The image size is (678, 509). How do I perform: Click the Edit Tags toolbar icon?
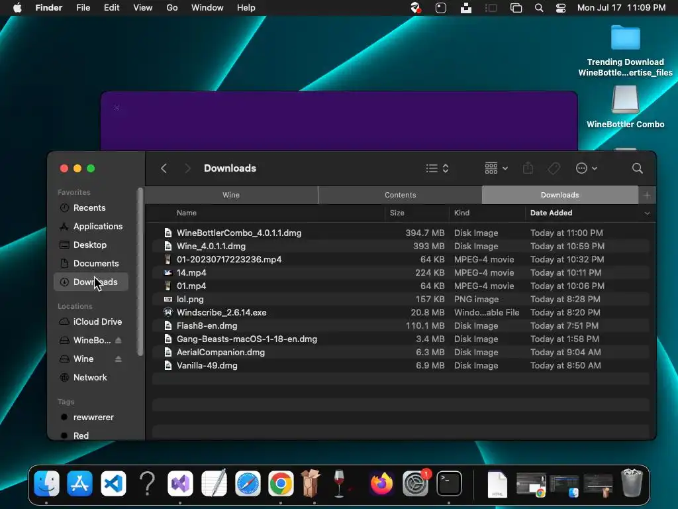(554, 168)
